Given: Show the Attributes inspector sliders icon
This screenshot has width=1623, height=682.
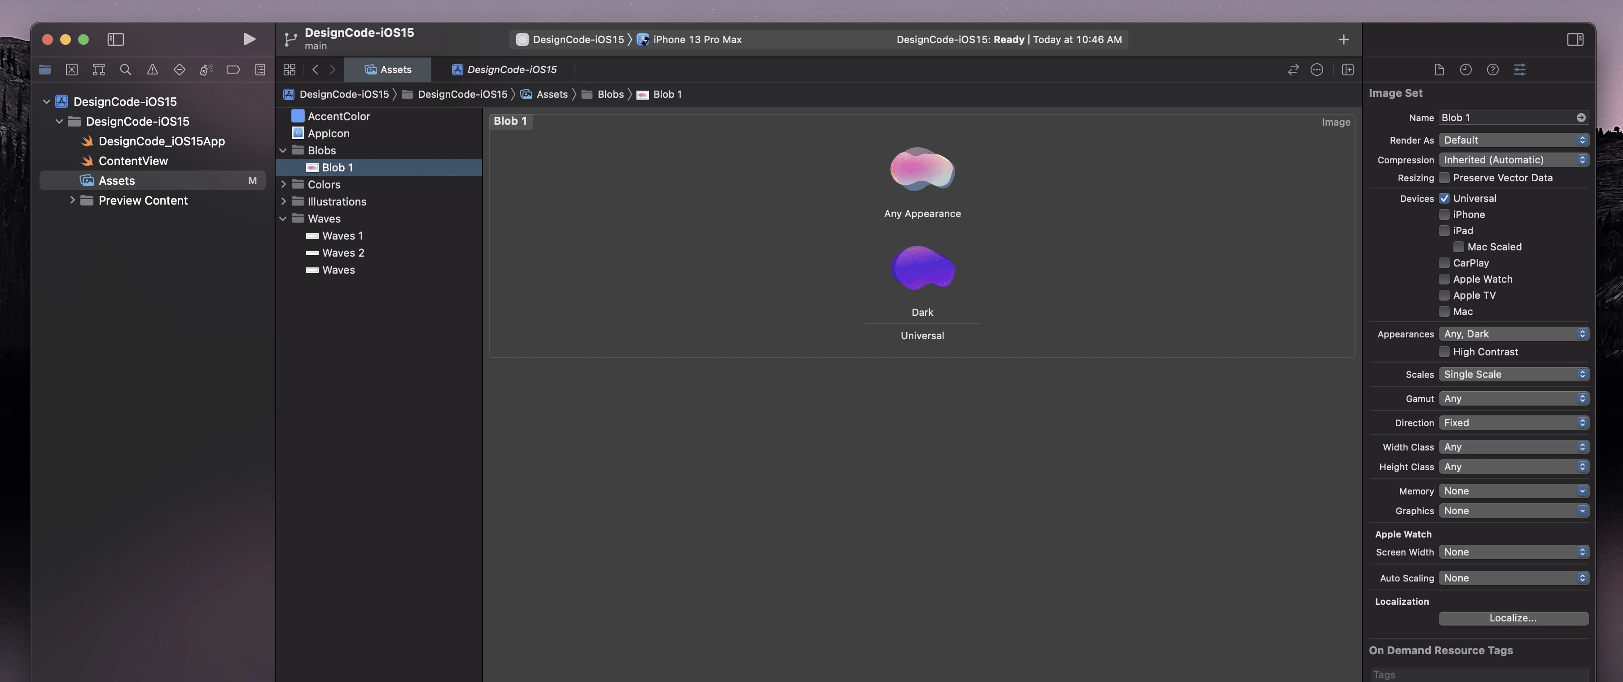Looking at the screenshot, I should (1520, 69).
